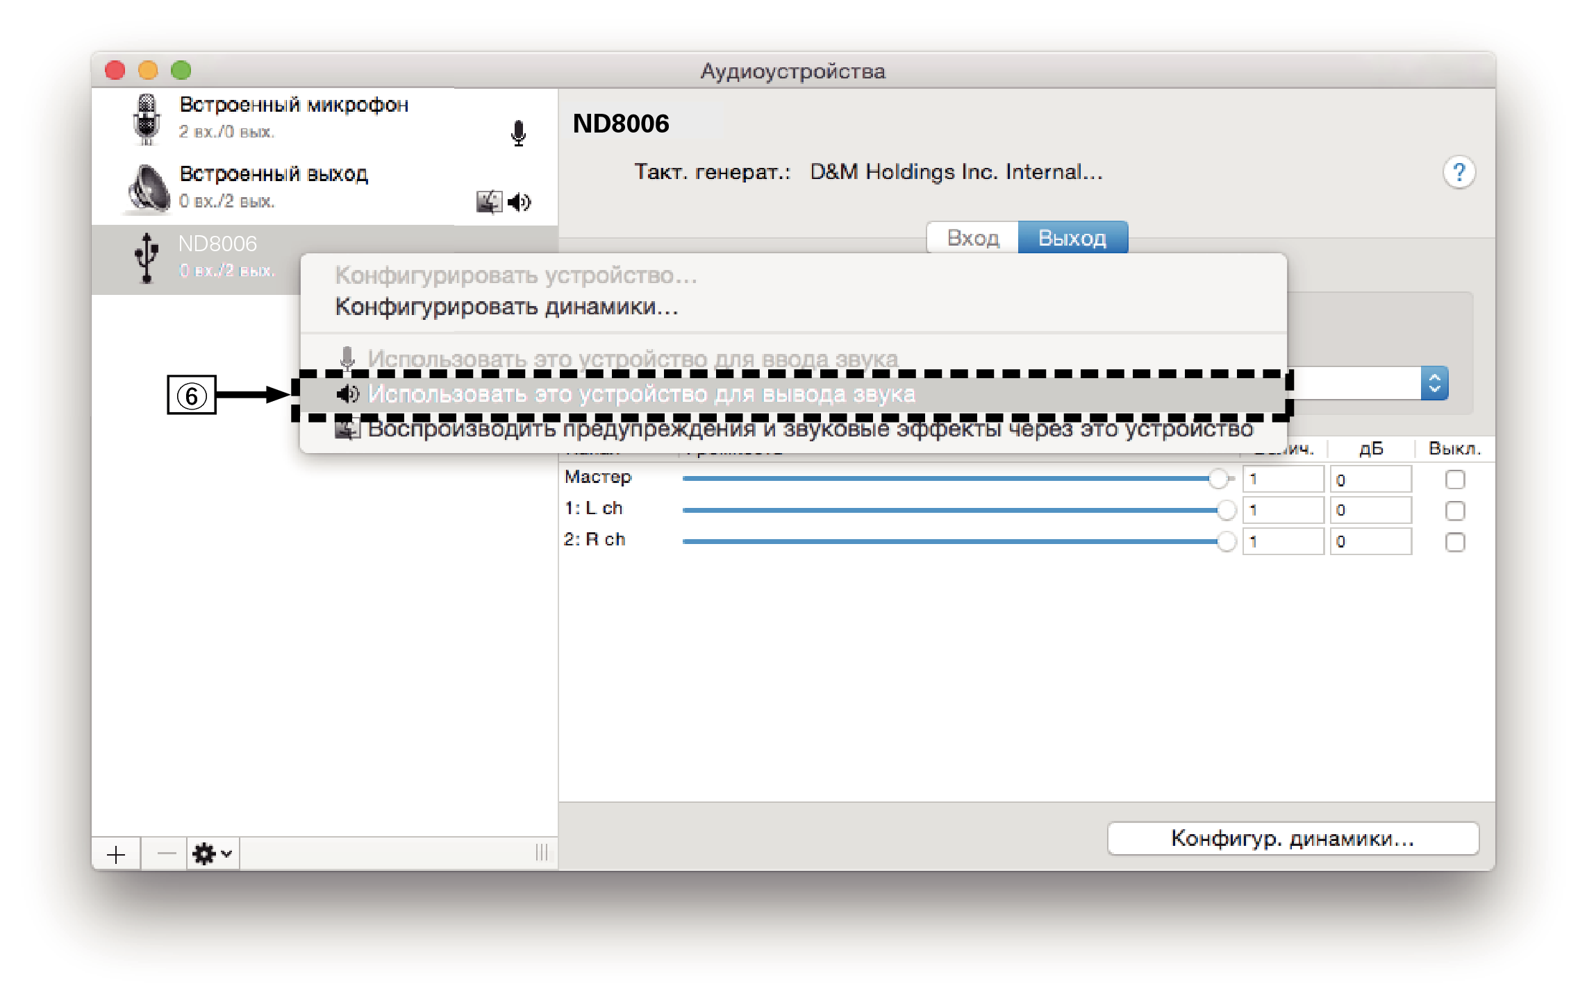Click the Мастер дБ field
1587x1002 pixels.
pos(1371,479)
